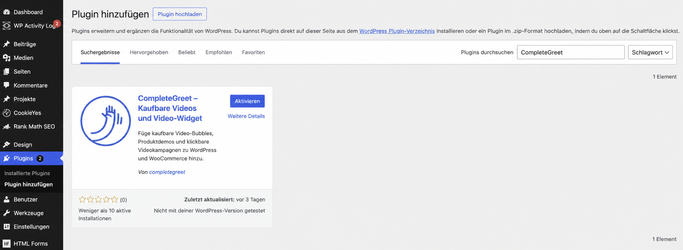Open the Projekte menu label
683x250 pixels.
tap(25, 99)
